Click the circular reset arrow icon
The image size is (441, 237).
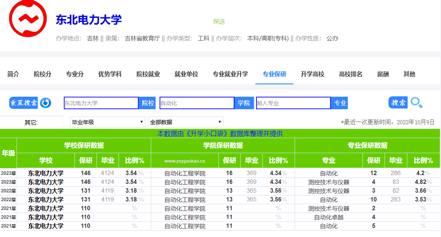(x=46, y=103)
